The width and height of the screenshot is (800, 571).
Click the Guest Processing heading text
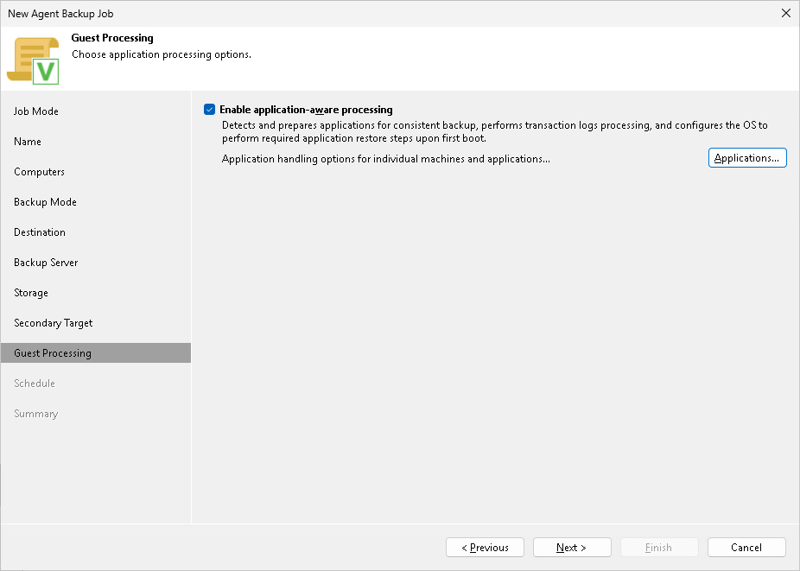(x=112, y=38)
